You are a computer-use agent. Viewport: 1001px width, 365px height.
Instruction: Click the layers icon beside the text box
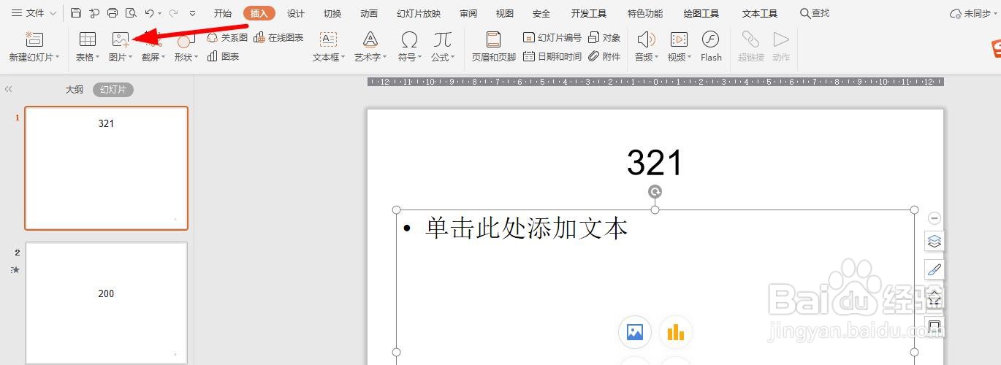click(x=934, y=242)
